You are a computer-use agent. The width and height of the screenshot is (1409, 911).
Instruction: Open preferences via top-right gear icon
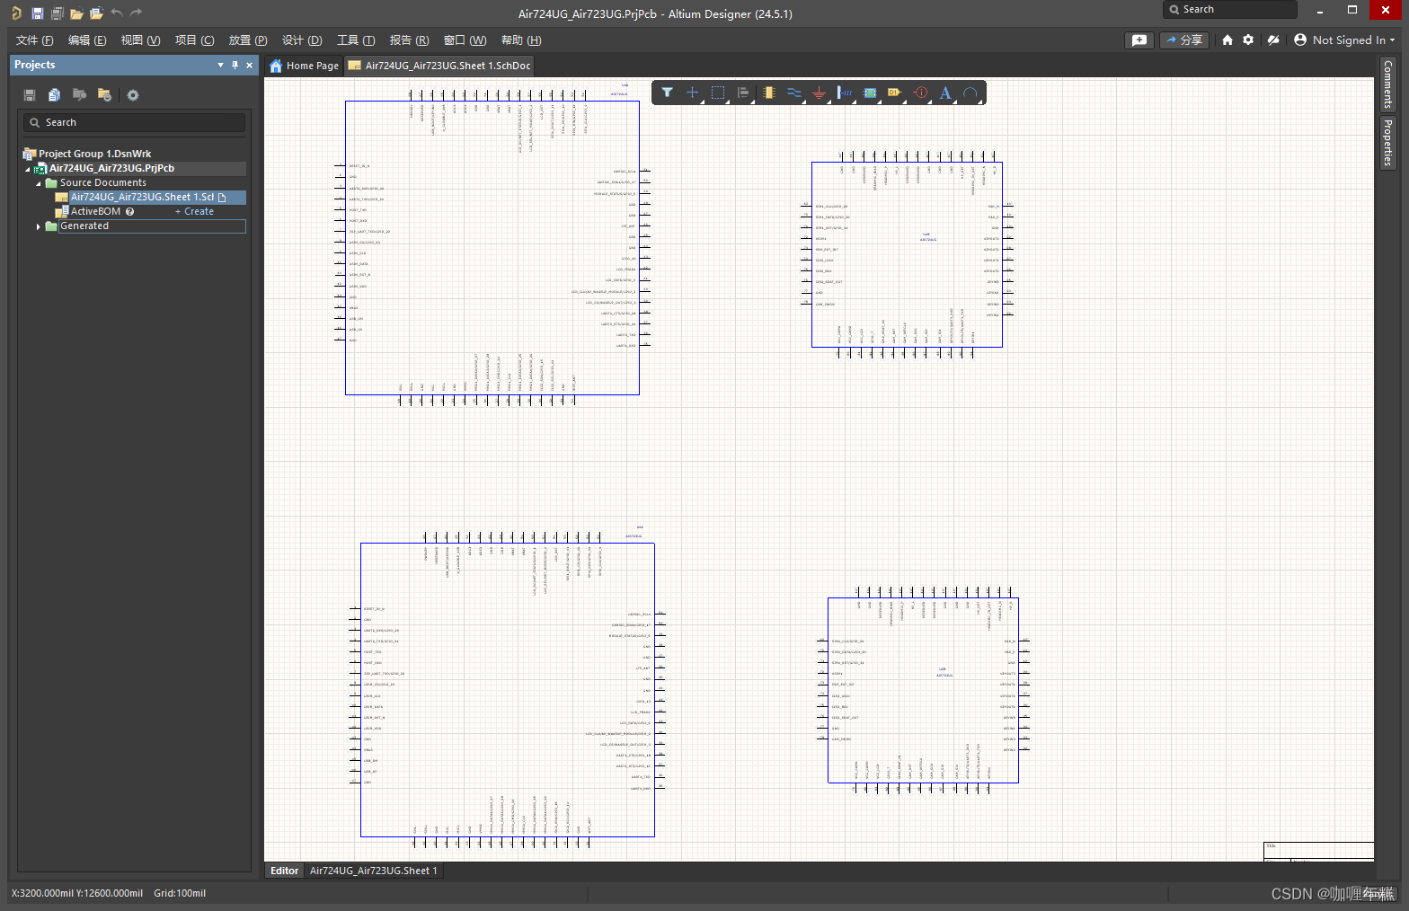(x=1248, y=40)
